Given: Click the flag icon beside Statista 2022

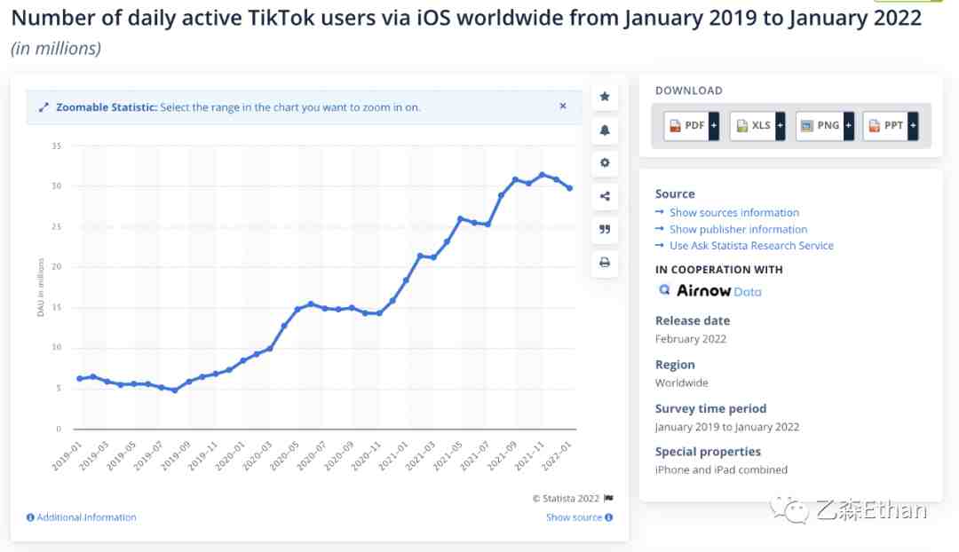Looking at the screenshot, I should (608, 498).
